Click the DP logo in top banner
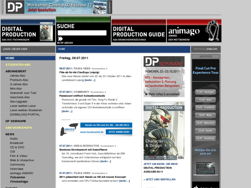The image size is (251, 188). point(15,7)
